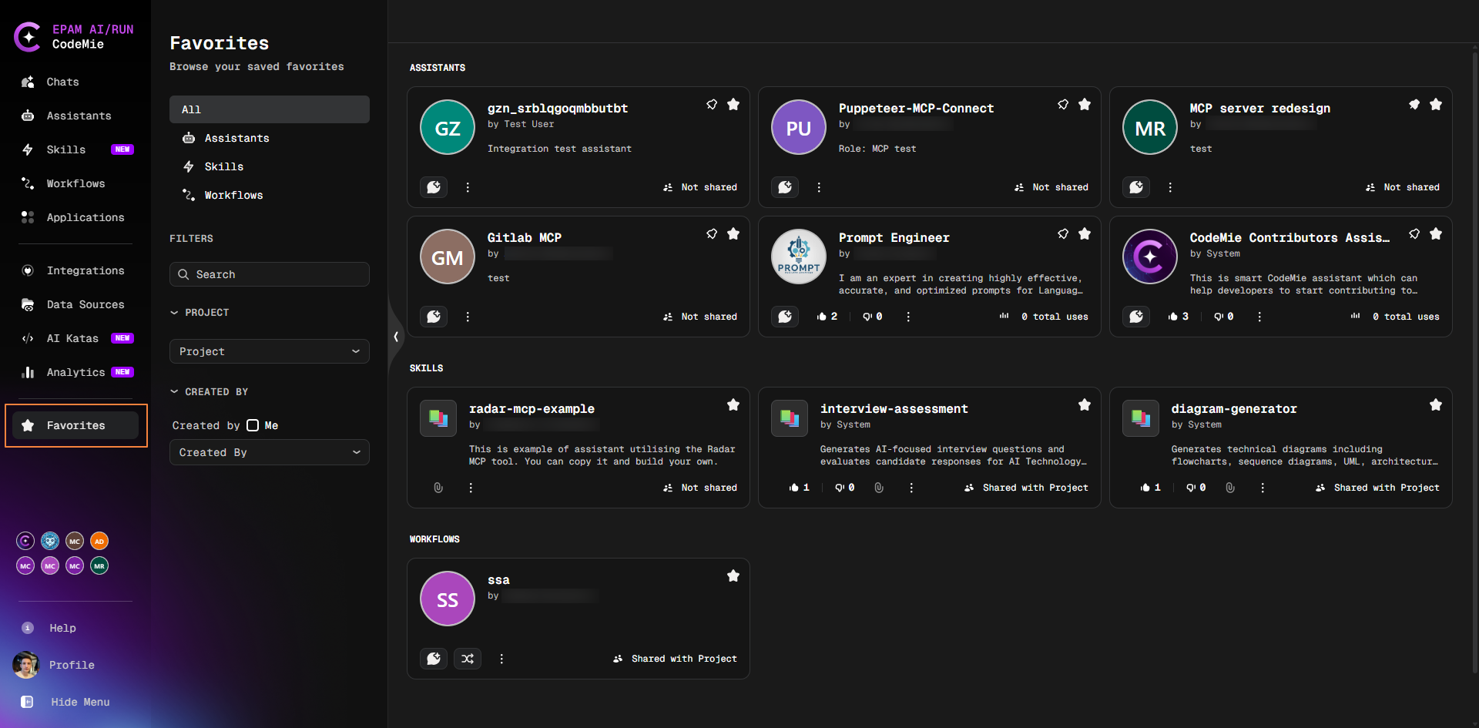Open more options for gzn_srblqgoqmbbutbt
The height and width of the screenshot is (728, 1479).
pyautogui.click(x=468, y=187)
